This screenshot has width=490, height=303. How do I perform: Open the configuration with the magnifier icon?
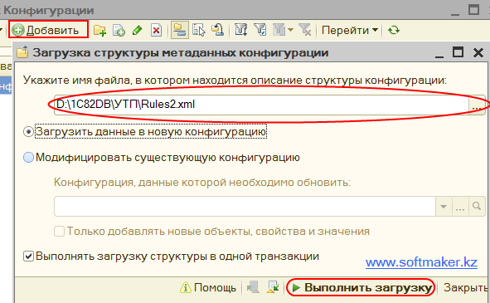point(477,206)
